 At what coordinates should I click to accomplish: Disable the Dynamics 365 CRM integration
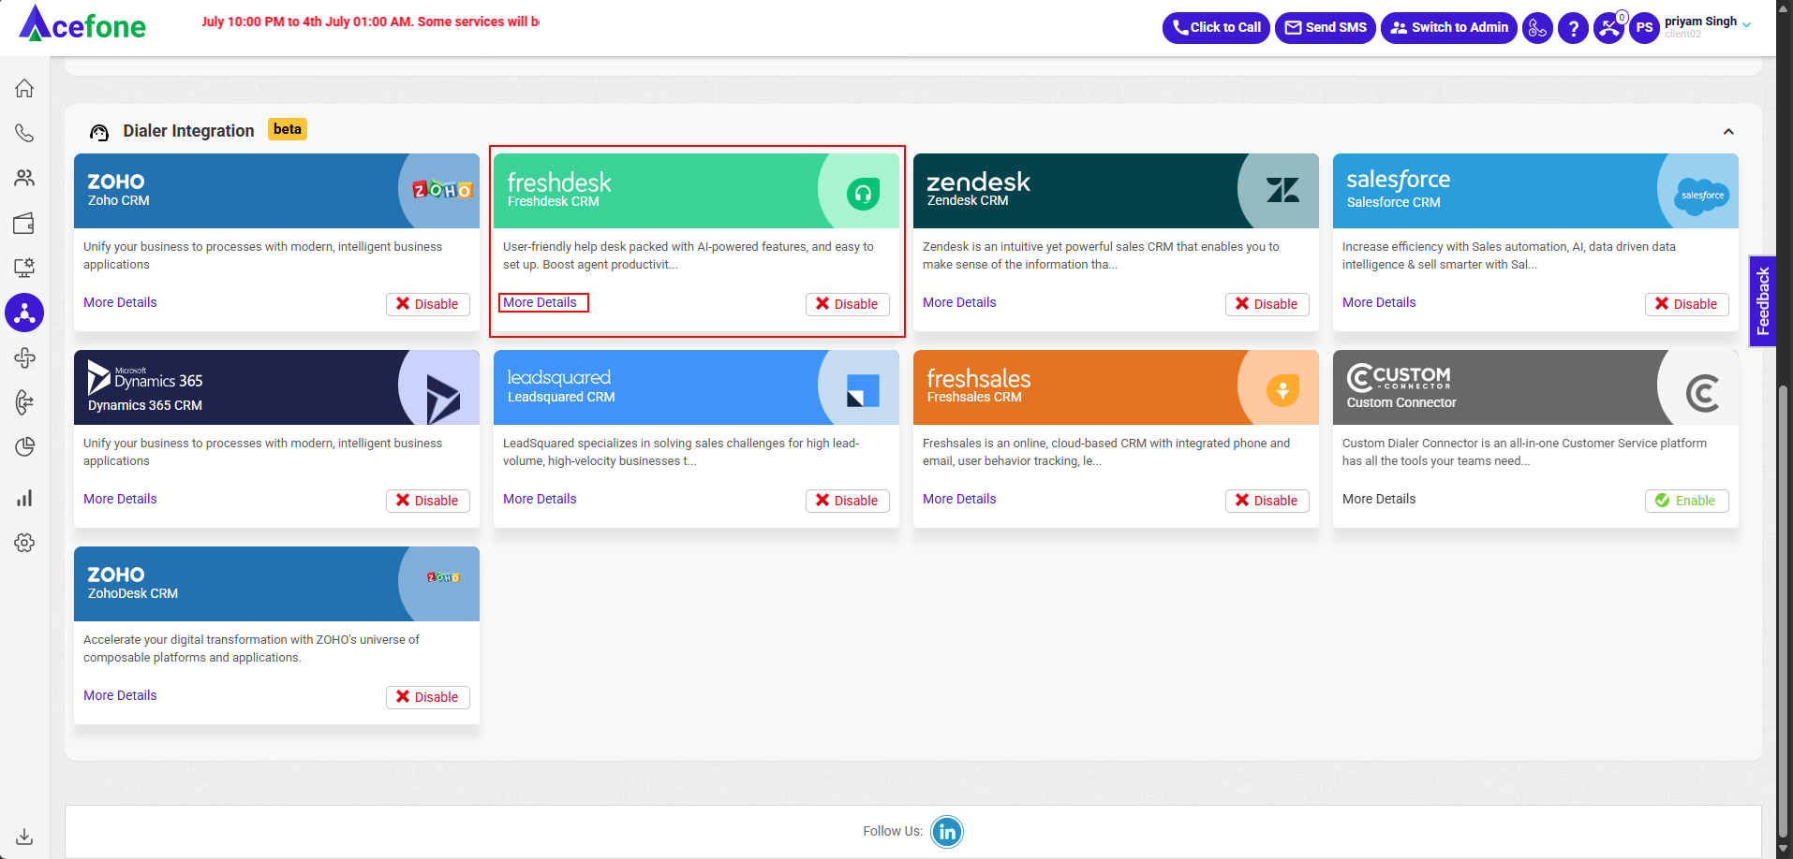428,501
